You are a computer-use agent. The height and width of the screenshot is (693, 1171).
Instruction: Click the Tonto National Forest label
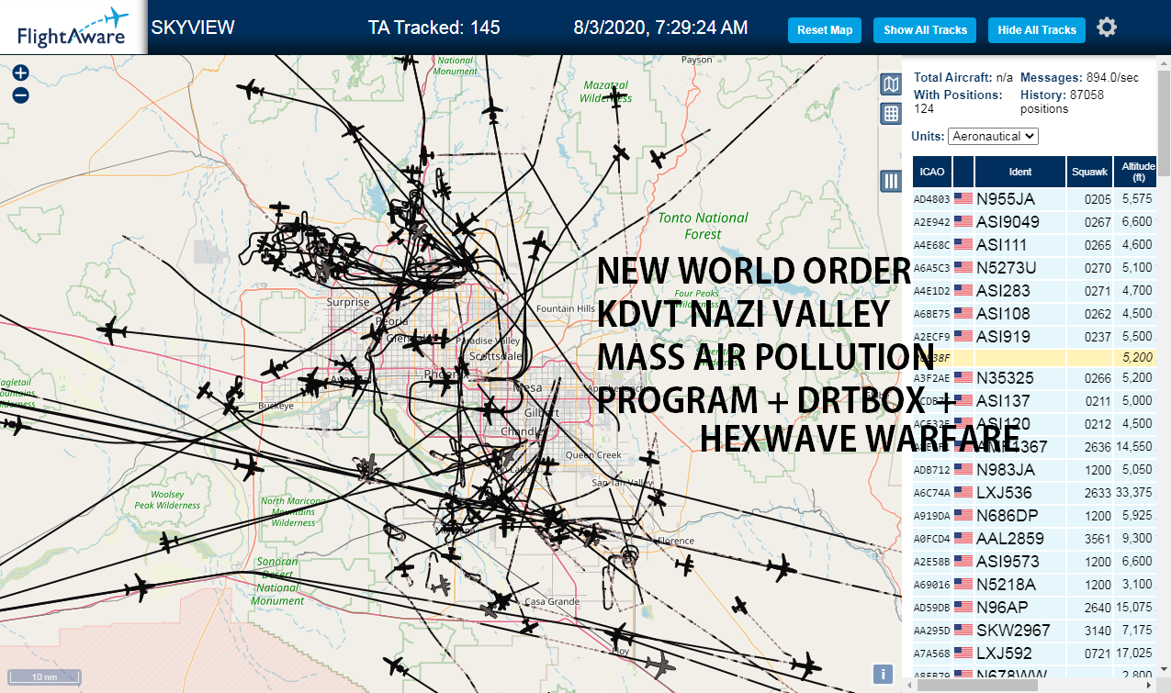coord(703,226)
